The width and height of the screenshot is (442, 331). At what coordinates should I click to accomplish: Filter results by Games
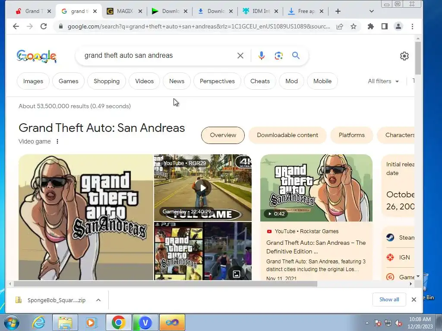coord(68,81)
